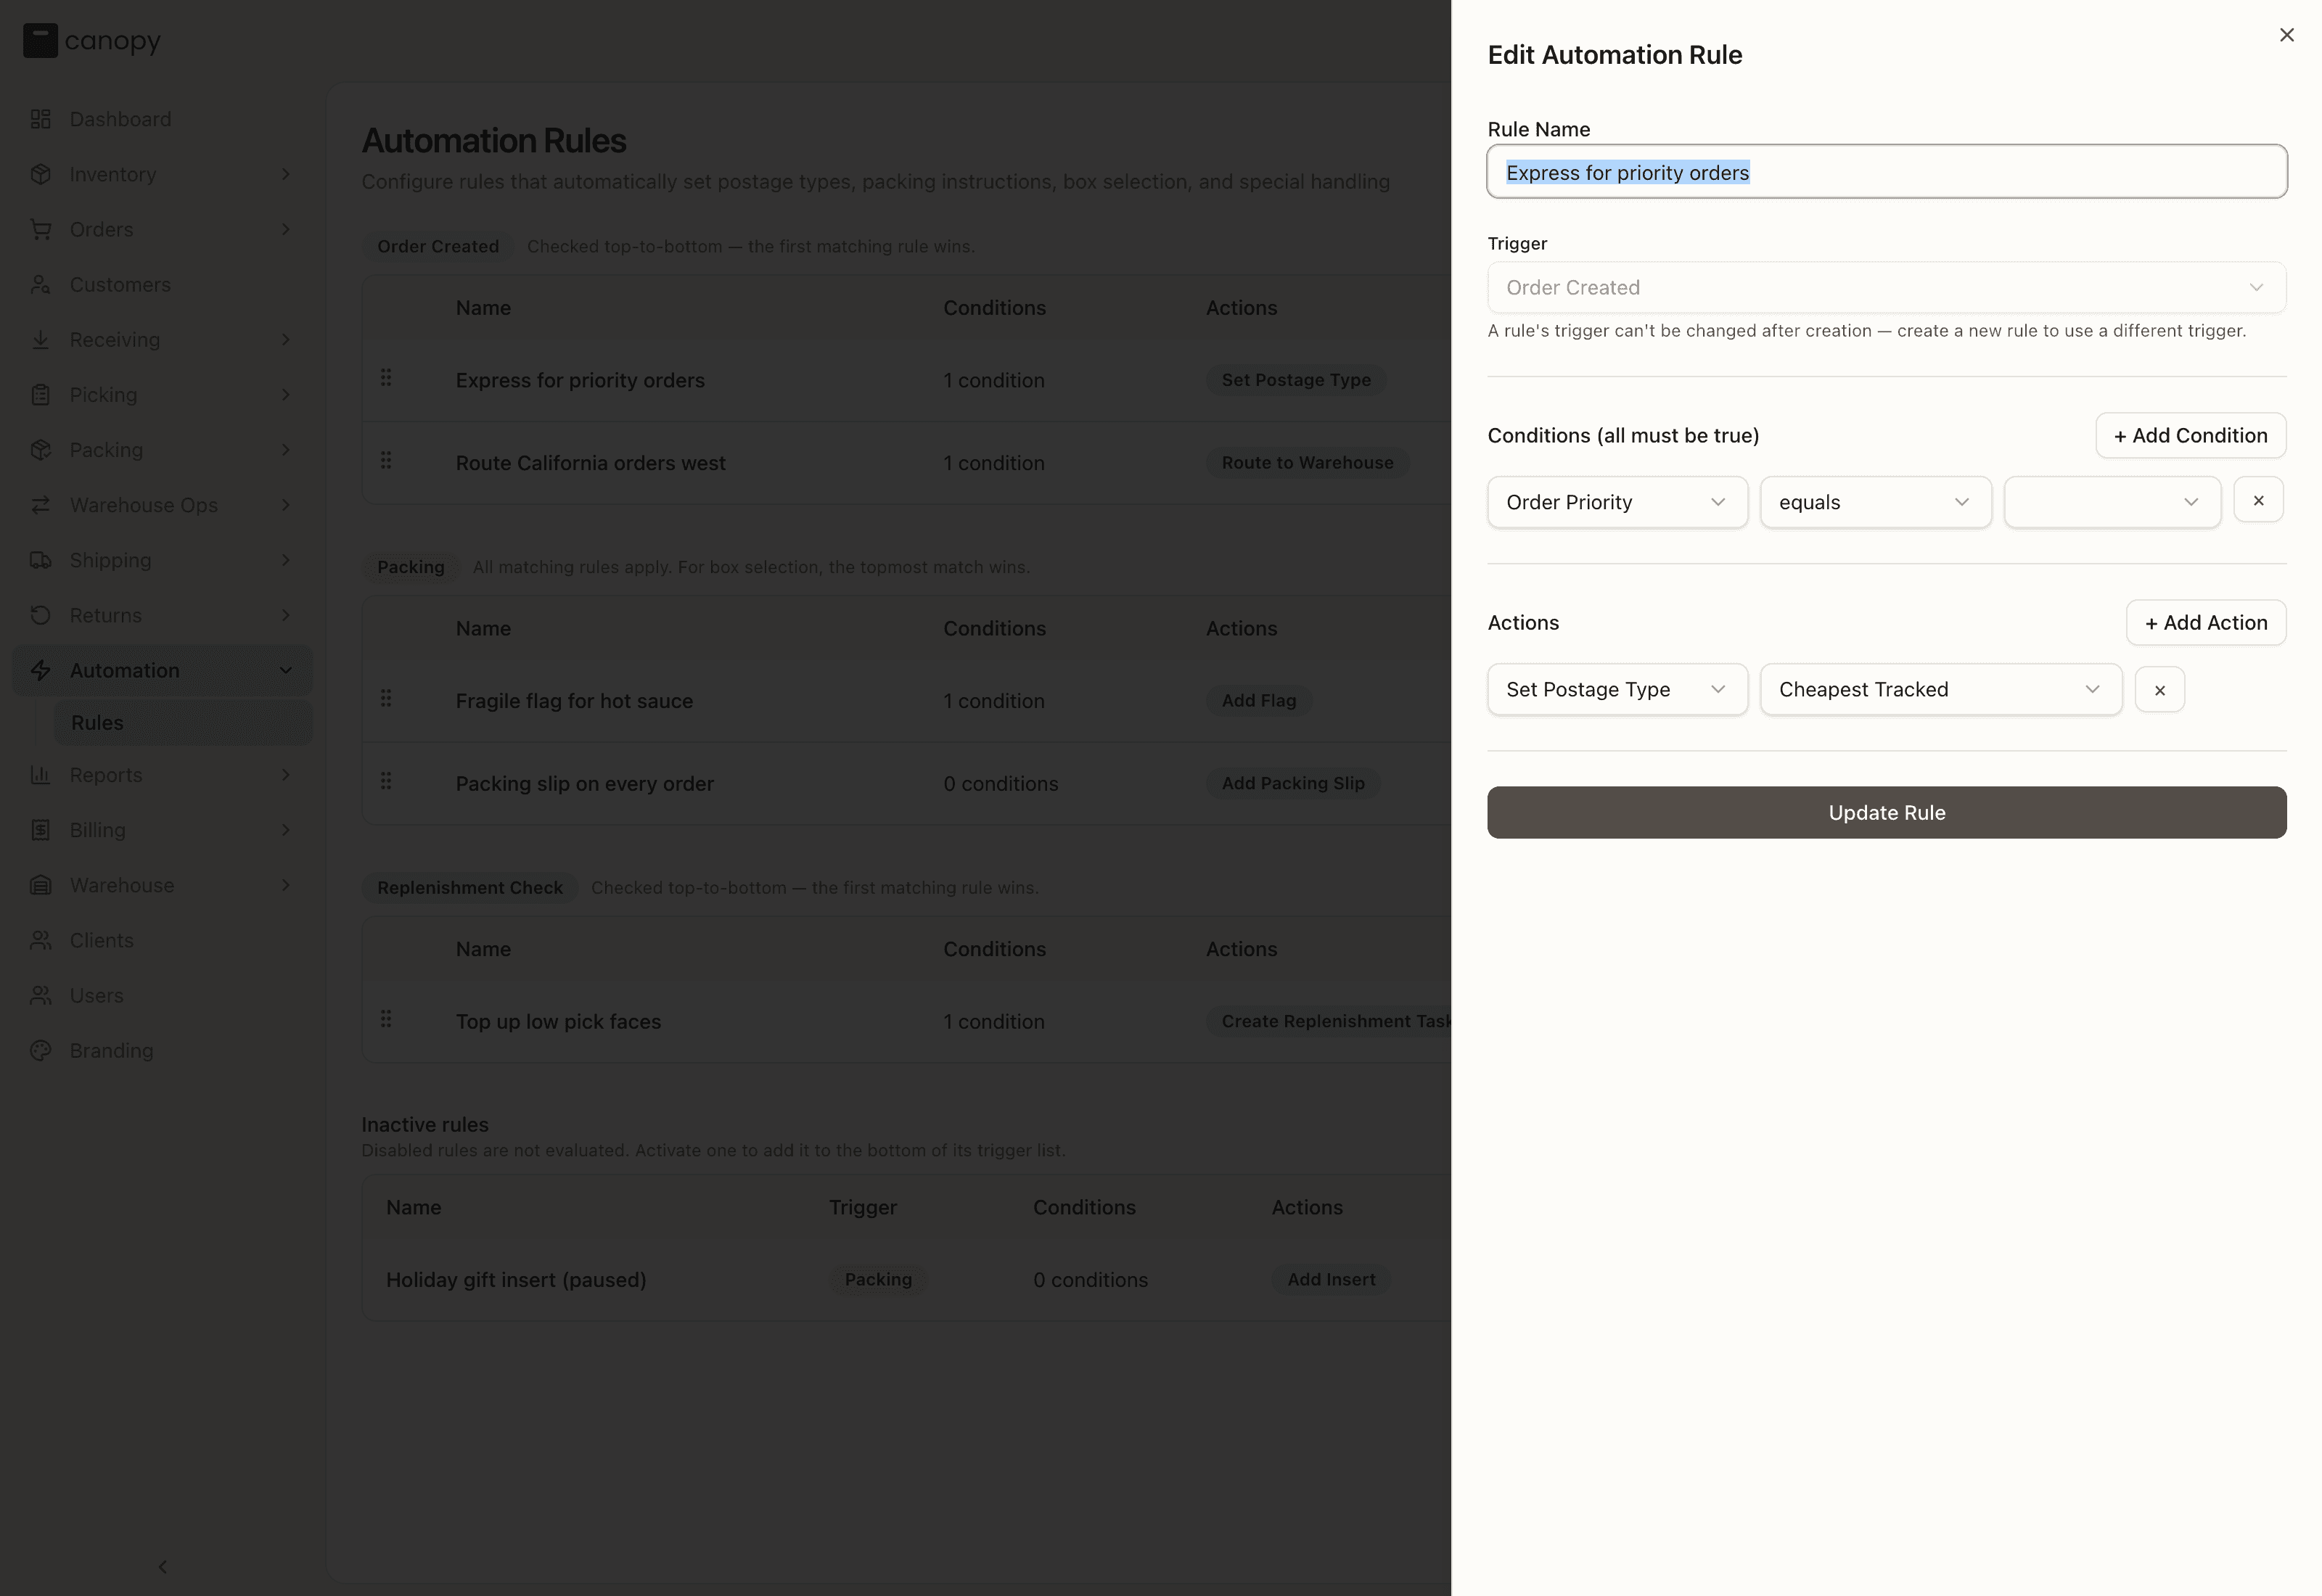Click drag handle for Packing slip on every order
Image resolution: width=2322 pixels, height=1596 pixels.
click(x=386, y=782)
